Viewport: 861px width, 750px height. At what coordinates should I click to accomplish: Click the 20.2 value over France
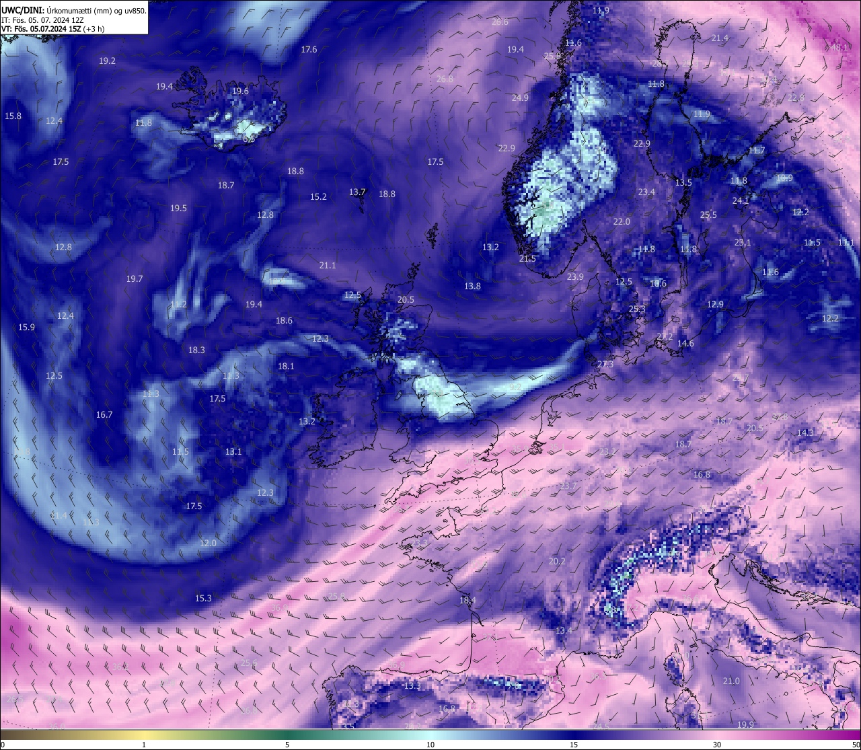click(557, 561)
